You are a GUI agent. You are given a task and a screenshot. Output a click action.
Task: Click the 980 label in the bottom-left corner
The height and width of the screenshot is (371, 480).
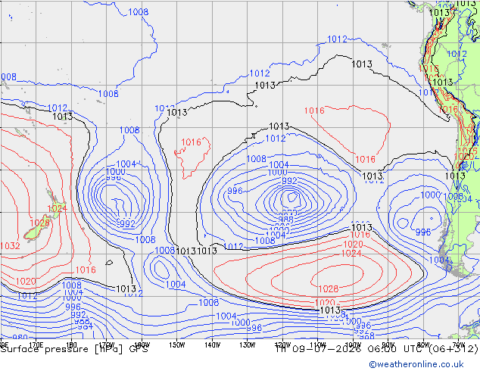[20, 338]
